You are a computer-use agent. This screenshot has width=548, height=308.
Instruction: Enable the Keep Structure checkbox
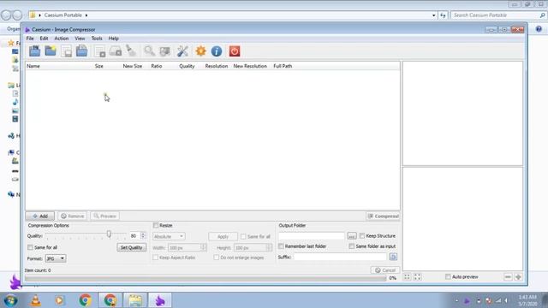362,236
